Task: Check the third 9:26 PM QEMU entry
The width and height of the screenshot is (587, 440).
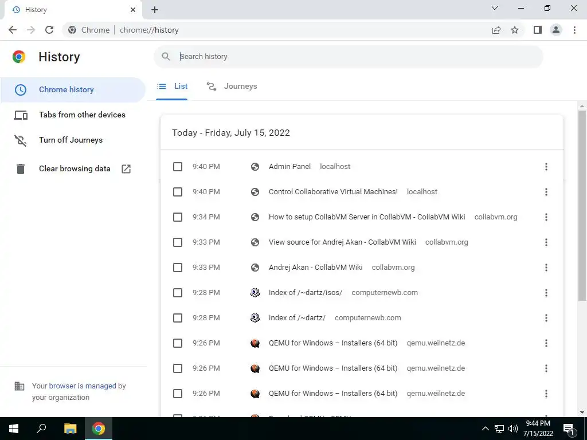Action: [x=178, y=394]
